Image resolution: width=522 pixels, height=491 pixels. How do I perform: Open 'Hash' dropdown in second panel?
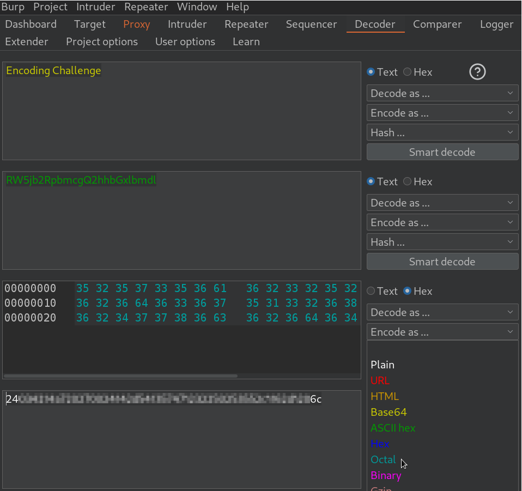tap(442, 242)
